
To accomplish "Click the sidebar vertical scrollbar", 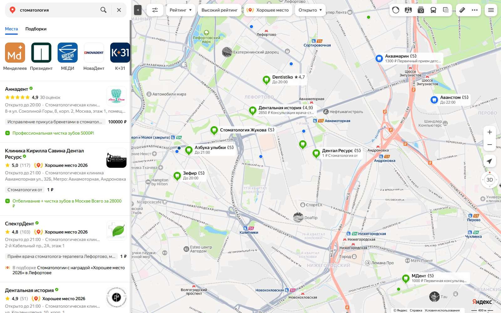I will tap(130, 47).
